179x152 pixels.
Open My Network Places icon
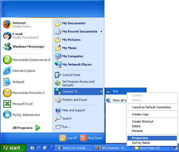[58, 65]
